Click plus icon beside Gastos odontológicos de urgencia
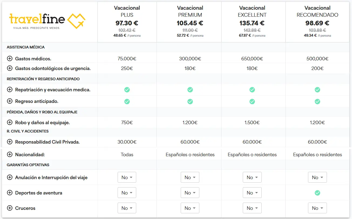The height and width of the screenshot is (219, 352). 10,68
